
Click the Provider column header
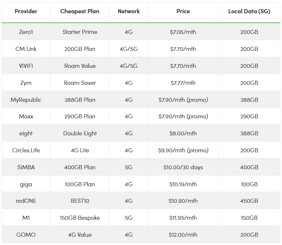(x=26, y=11)
